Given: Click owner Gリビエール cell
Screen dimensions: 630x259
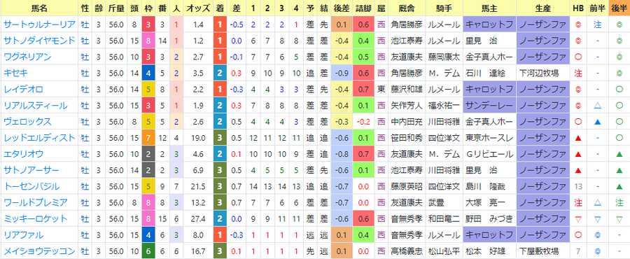Looking at the screenshot, I should [x=489, y=154].
